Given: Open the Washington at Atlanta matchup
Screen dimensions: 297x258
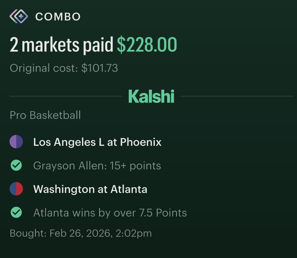Looking at the screenshot, I should pos(90,189).
